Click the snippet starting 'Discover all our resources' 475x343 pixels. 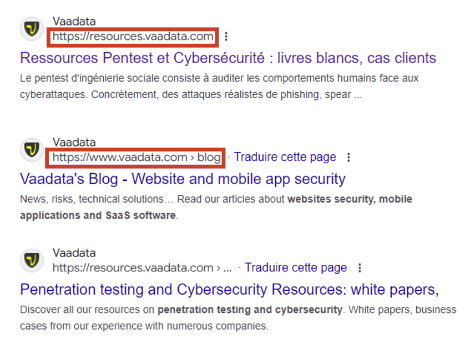pos(238,317)
